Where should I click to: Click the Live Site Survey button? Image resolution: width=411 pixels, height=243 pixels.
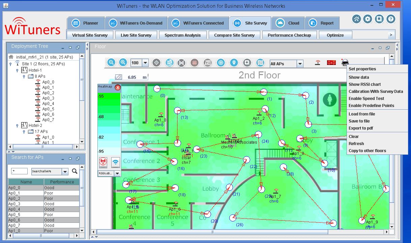[136, 35]
